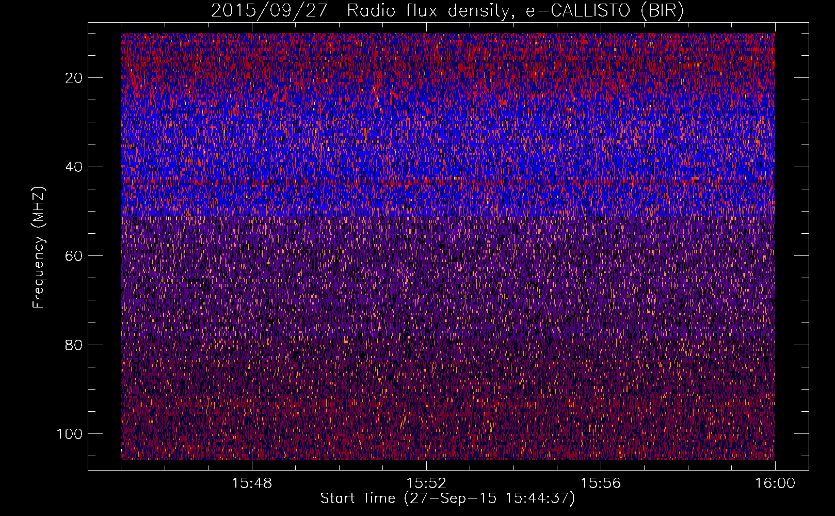Viewport: 835px width, 516px height.
Task: Click the 15:52 time tick label
Action: (426, 483)
